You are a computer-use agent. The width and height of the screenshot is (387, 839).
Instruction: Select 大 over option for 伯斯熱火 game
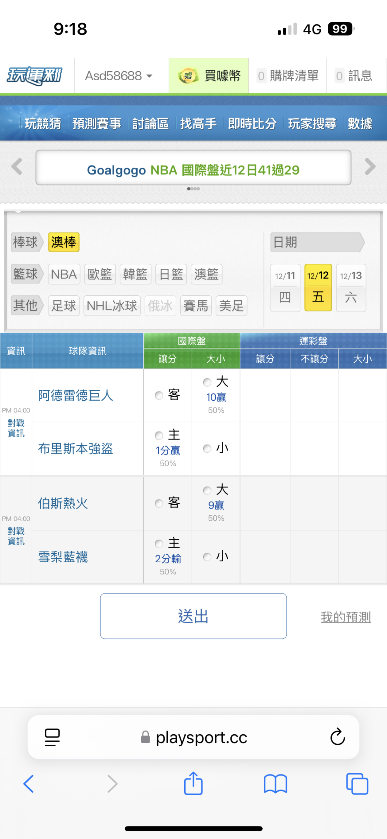pyautogui.click(x=207, y=490)
